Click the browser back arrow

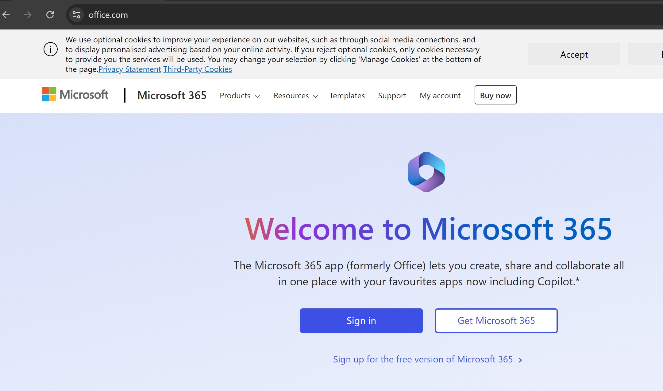pos(6,15)
